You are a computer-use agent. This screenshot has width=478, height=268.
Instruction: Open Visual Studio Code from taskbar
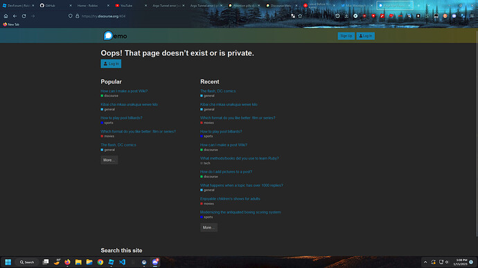[122, 262]
